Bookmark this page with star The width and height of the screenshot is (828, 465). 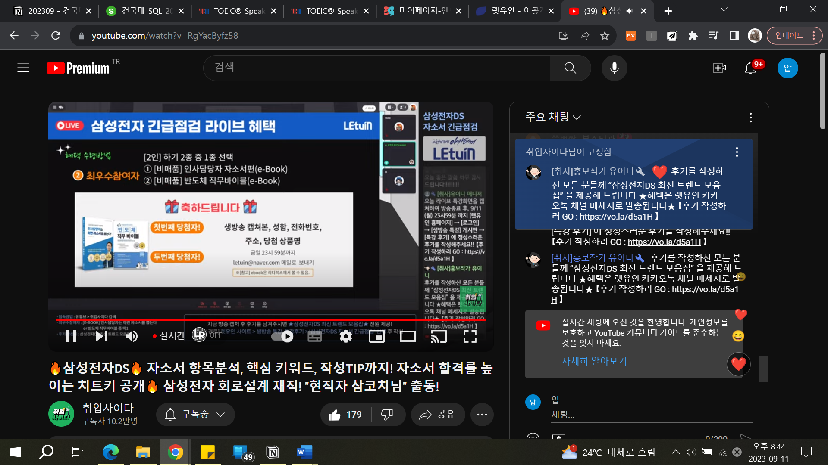coord(605,36)
